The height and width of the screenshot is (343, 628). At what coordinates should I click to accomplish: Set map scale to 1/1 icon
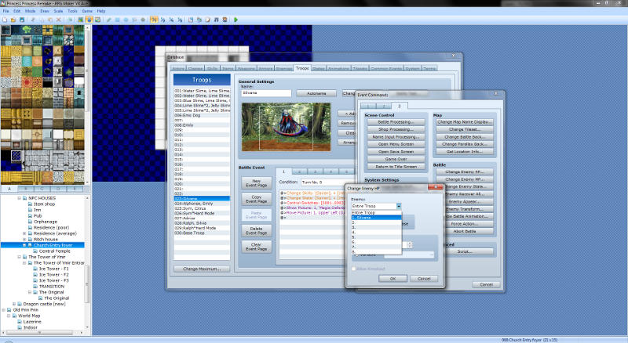(x=155, y=20)
